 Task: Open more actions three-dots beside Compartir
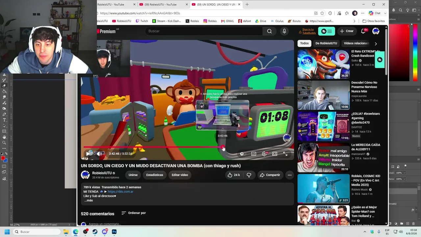(x=289, y=175)
